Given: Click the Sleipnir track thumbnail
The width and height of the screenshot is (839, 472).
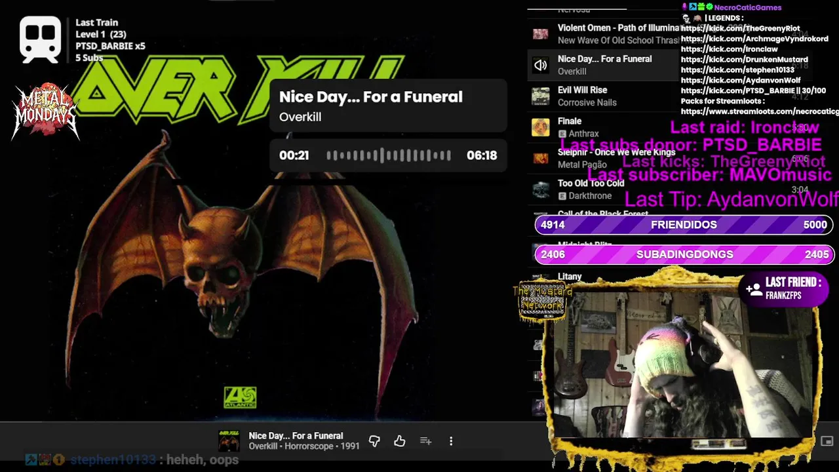Looking at the screenshot, I should pos(541,158).
